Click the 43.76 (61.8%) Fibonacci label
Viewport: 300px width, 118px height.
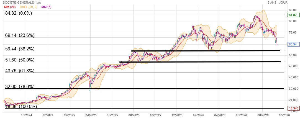coord(20,71)
